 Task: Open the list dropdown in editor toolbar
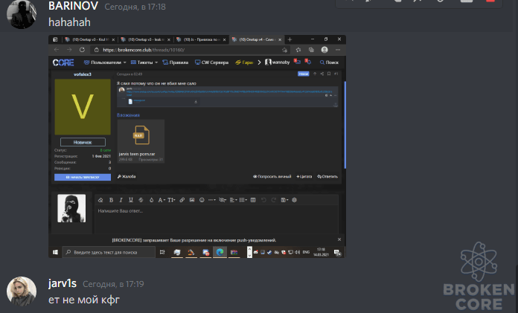point(243,200)
